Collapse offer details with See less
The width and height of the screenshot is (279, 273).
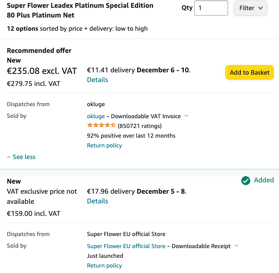click(24, 157)
